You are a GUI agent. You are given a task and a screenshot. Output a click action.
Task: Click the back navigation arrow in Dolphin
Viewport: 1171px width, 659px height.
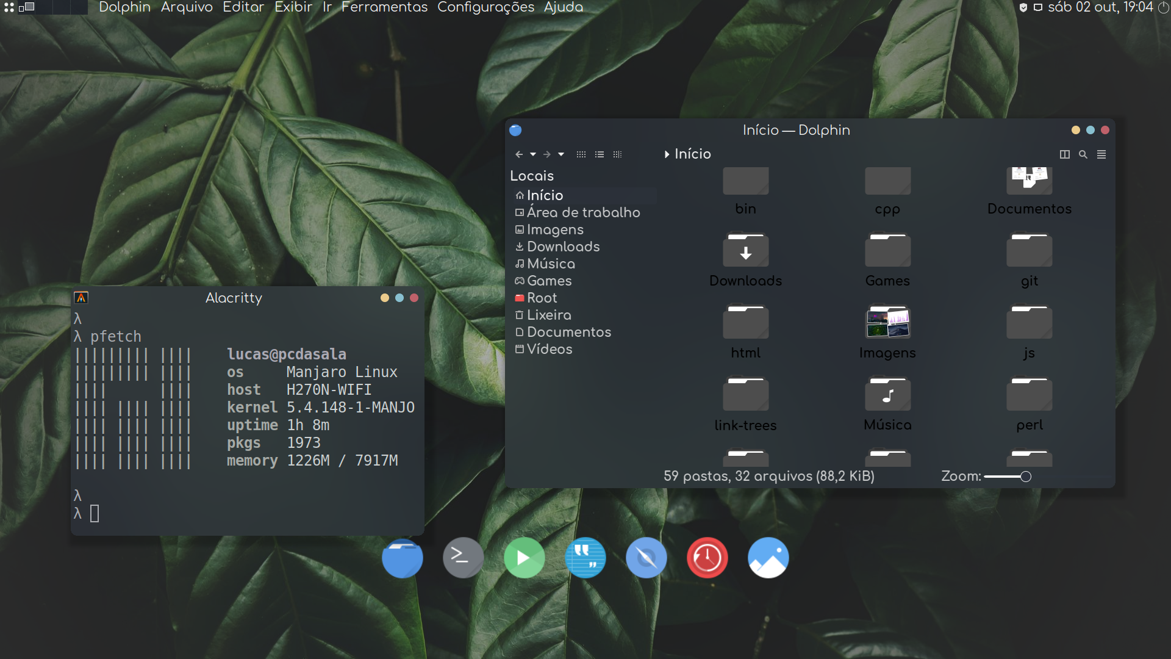519,154
